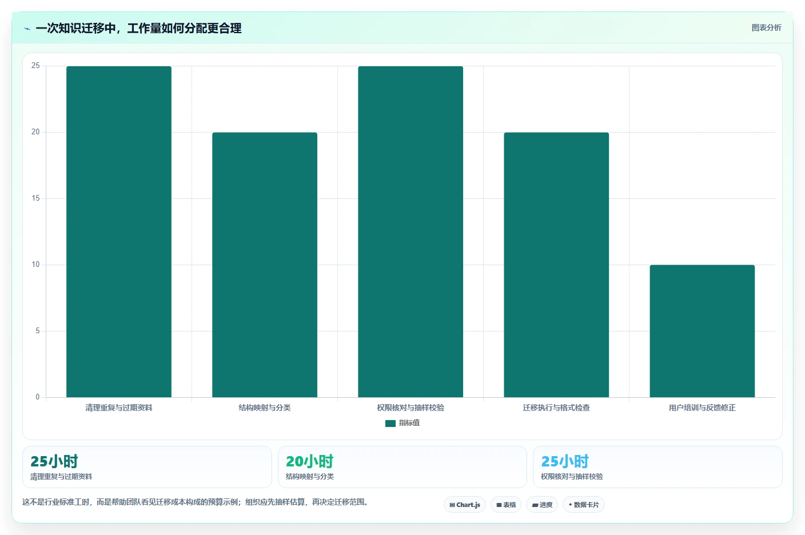Click the y-axis value 20

(x=35, y=132)
